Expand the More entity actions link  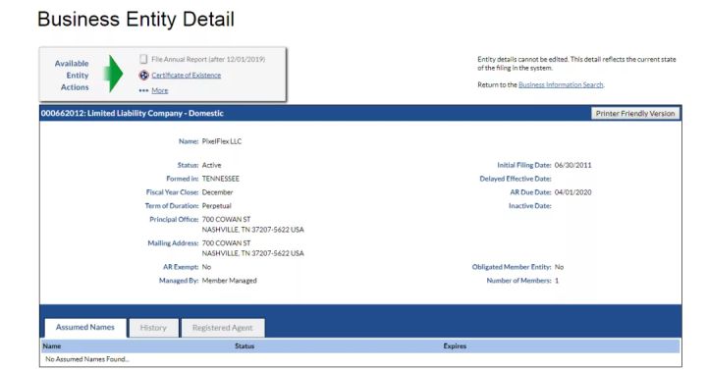tap(160, 90)
